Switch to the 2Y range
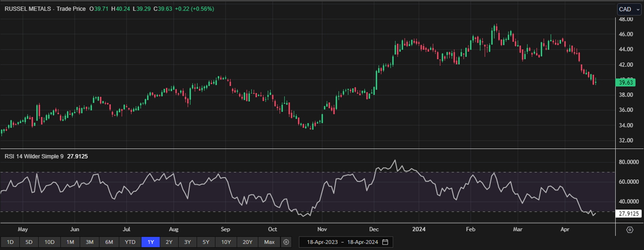The image size is (644, 250). click(169, 242)
